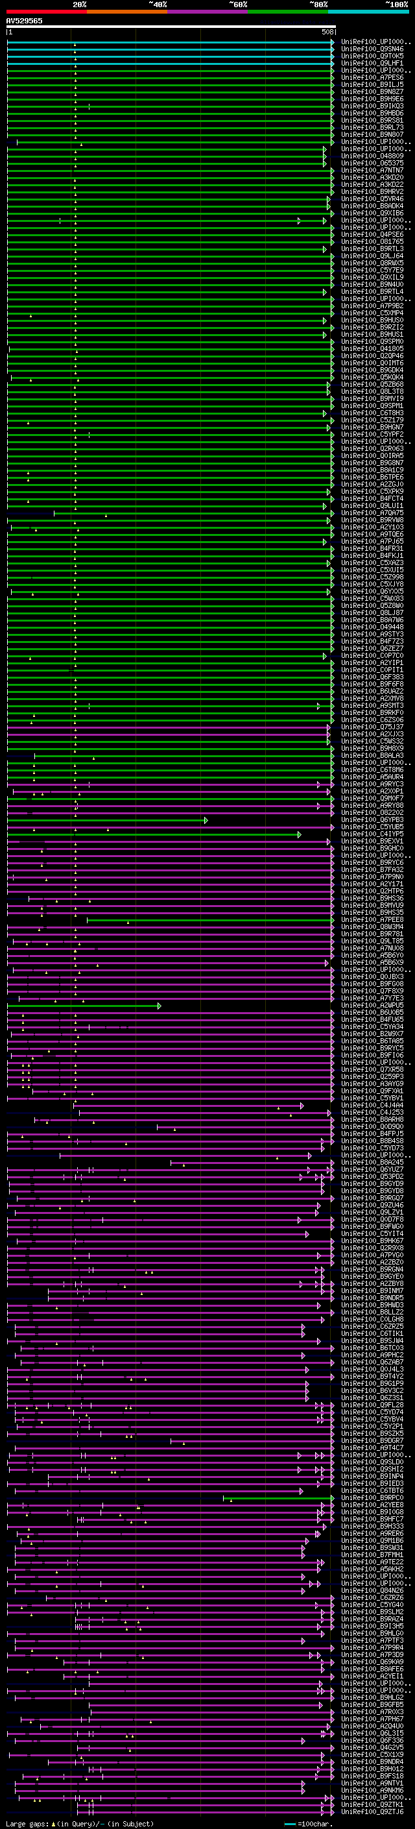Click the green ~80% identity legend bar
Screen dimensions: 415x1829
point(288,12)
